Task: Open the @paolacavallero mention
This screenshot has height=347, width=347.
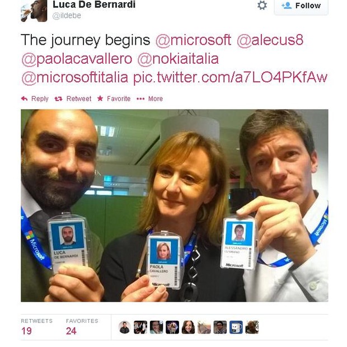Action: click(x=77, y=59)
